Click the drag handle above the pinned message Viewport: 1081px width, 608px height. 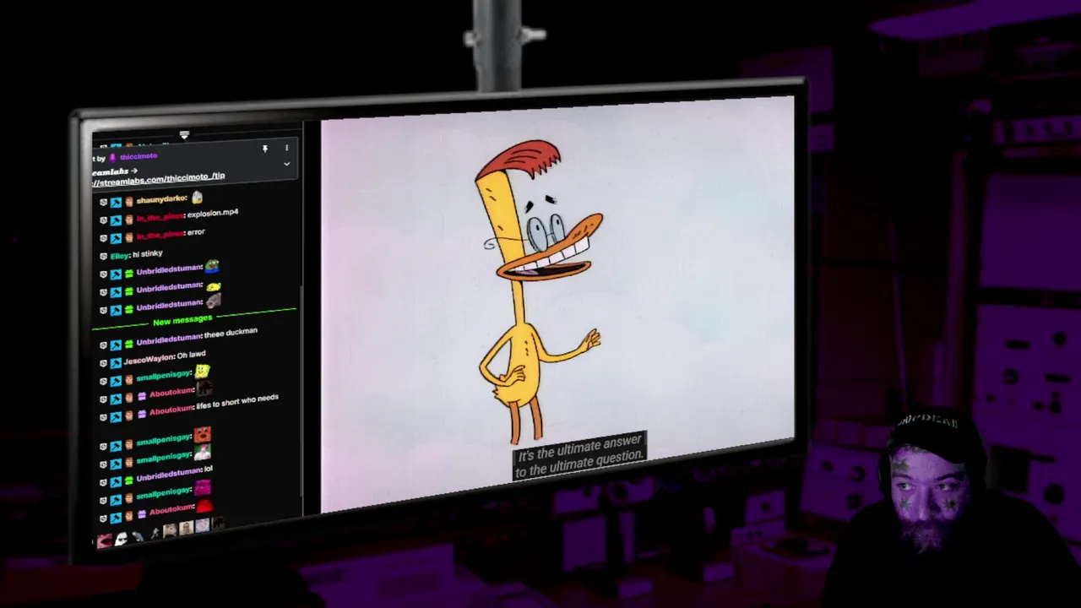coord(184,135)
